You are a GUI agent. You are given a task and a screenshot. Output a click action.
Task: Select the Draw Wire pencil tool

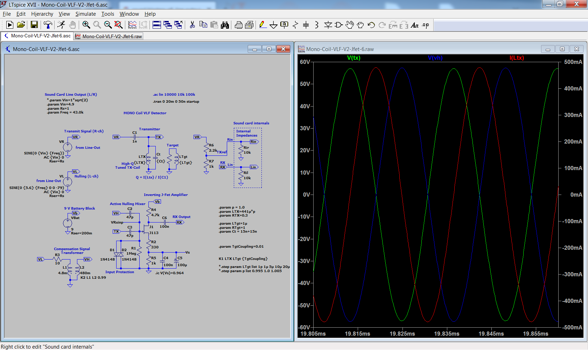pos(263,25)
